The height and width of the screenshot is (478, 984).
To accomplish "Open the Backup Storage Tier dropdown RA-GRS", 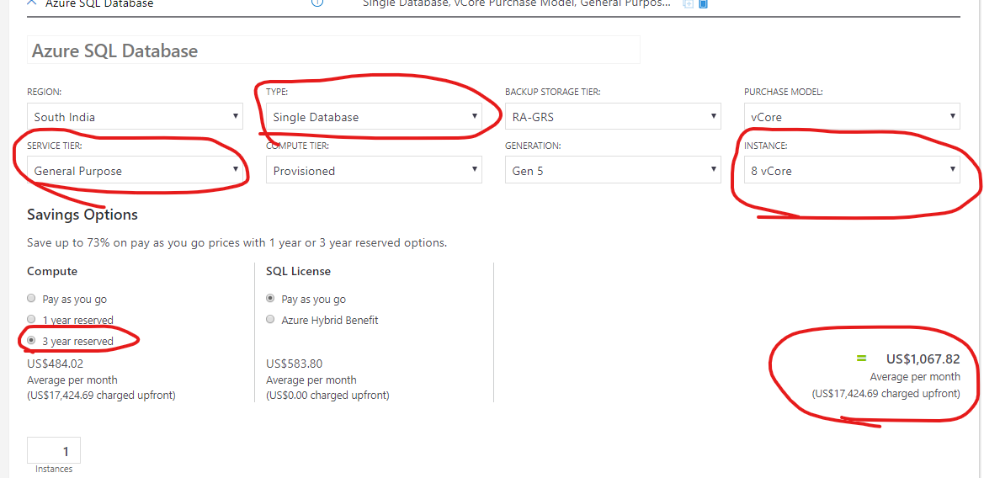I will pos(613,117).
